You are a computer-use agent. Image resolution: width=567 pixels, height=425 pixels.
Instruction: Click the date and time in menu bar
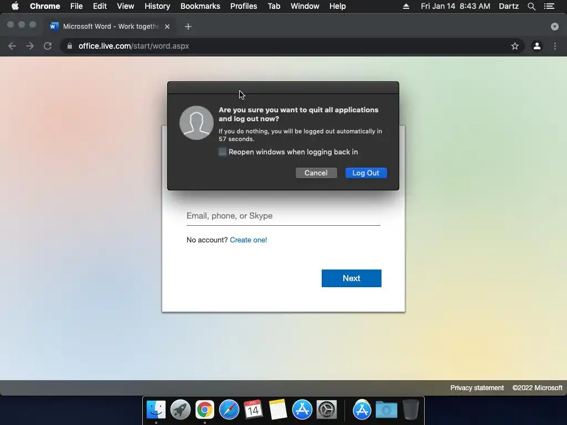pyautogui.click(x=456, y=6)
